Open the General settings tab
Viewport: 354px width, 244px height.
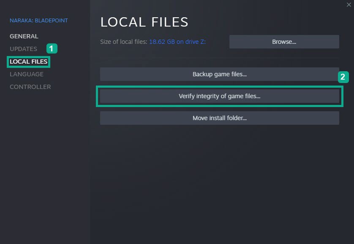24,36
